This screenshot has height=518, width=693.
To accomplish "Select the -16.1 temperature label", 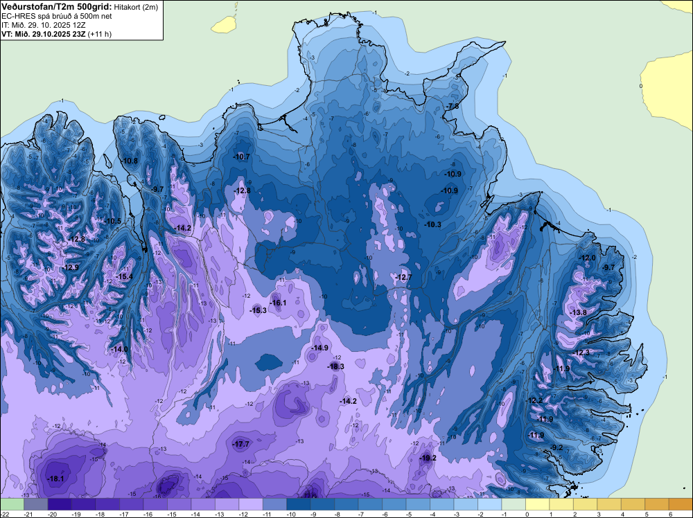I will click(278, 303).
